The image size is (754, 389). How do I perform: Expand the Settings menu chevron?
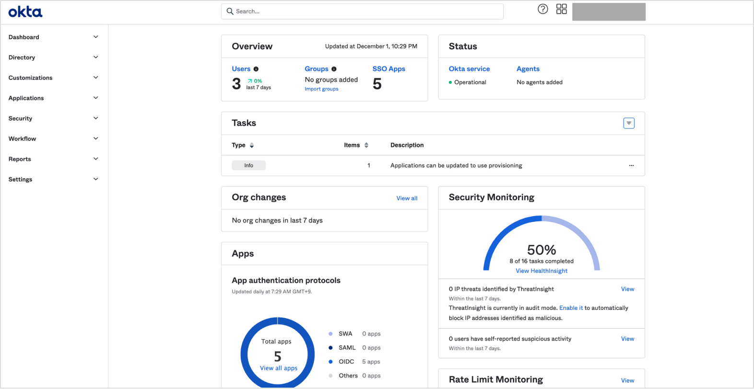(95, 179)
